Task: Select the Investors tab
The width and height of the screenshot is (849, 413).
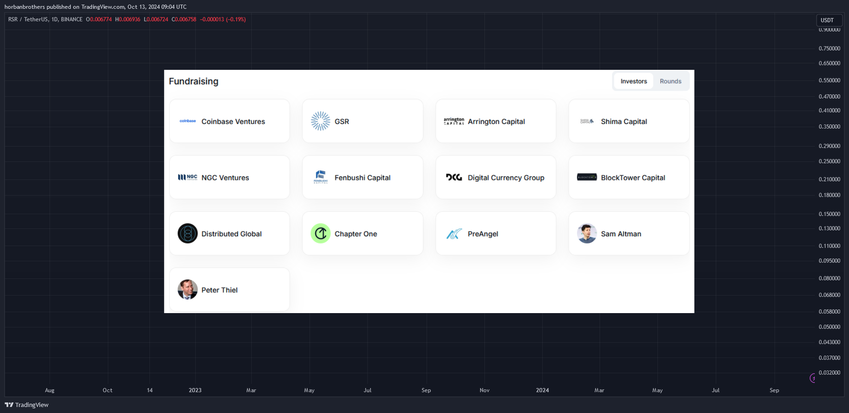Action: [x=633, y=81]
